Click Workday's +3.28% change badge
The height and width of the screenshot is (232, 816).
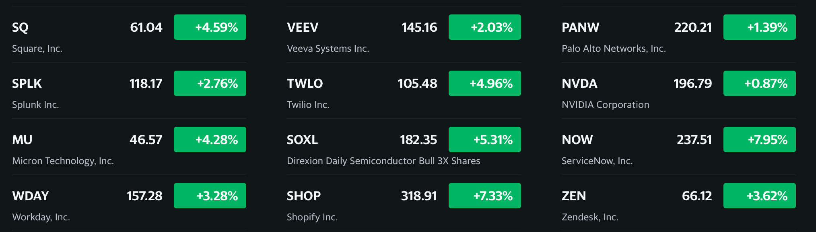pyautogui.click(x=210, y=196)
